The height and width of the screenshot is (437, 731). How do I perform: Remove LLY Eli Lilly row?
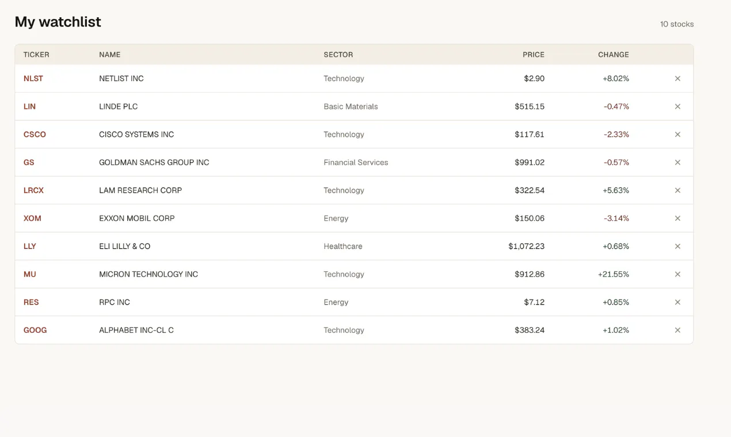[x=677, y=246]
